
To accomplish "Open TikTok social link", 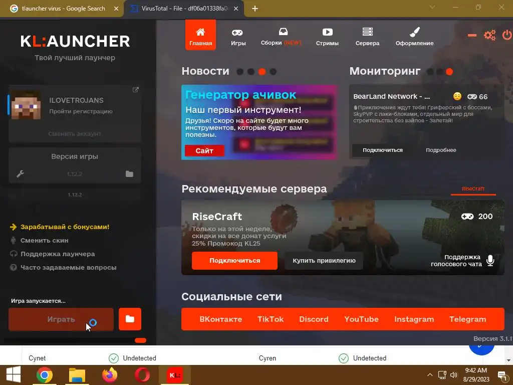I will pos(271,319).
